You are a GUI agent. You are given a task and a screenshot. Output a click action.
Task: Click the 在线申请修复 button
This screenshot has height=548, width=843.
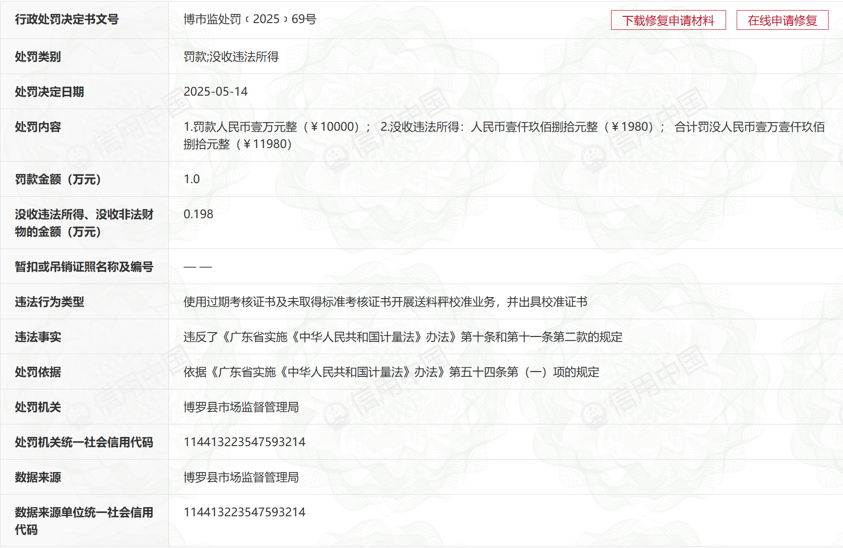coord(782,20)
